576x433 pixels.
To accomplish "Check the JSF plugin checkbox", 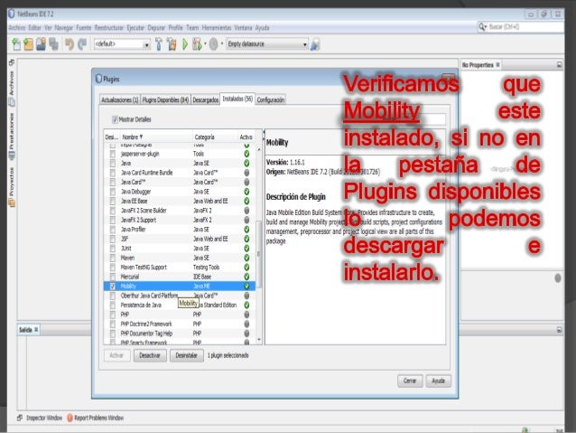I will pos(113,239).
